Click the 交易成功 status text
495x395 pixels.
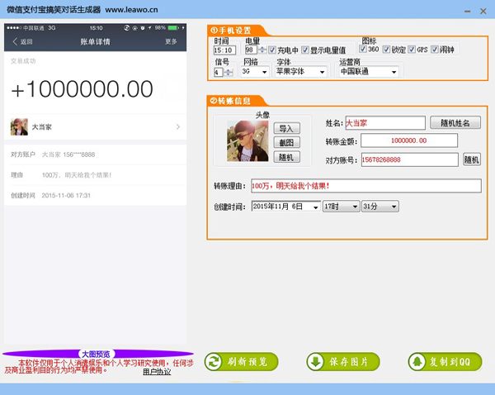(23, 61)
